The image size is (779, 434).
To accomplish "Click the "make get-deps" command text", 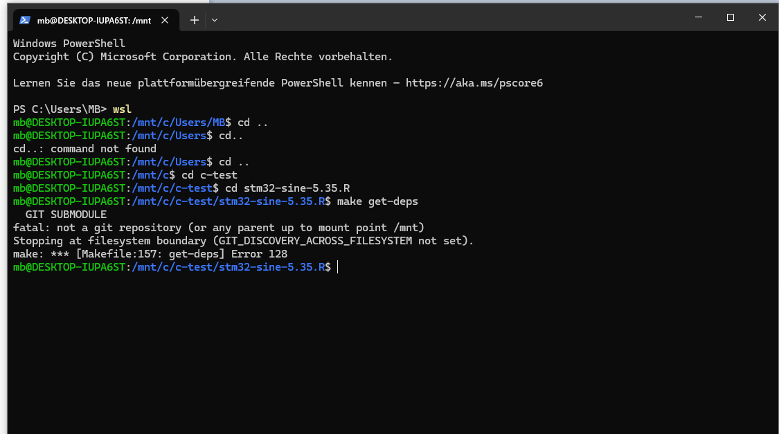I will pyautogui.click(x=377, y=201).
